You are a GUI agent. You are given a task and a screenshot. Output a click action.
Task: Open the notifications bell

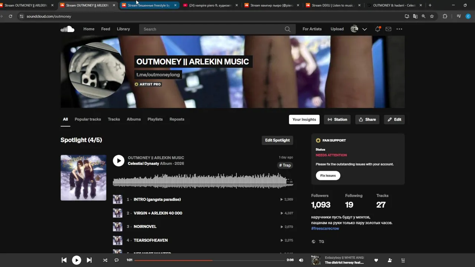point(377,29)
